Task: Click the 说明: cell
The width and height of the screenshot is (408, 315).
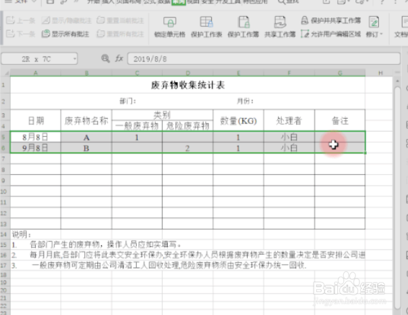Action: pyautogui.click(x=35, y=234)
